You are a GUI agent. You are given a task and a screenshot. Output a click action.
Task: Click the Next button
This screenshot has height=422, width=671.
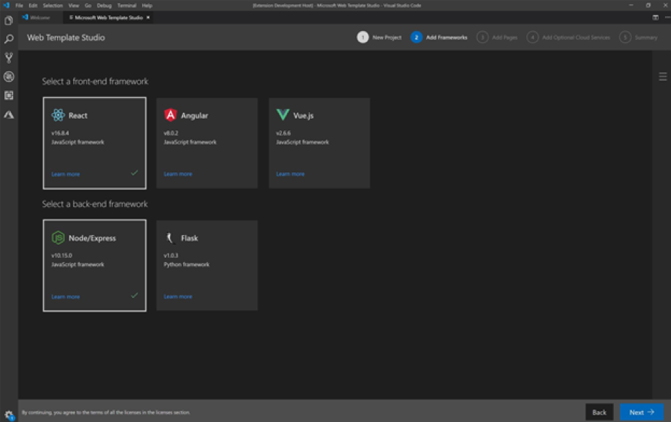pos(641,412)
